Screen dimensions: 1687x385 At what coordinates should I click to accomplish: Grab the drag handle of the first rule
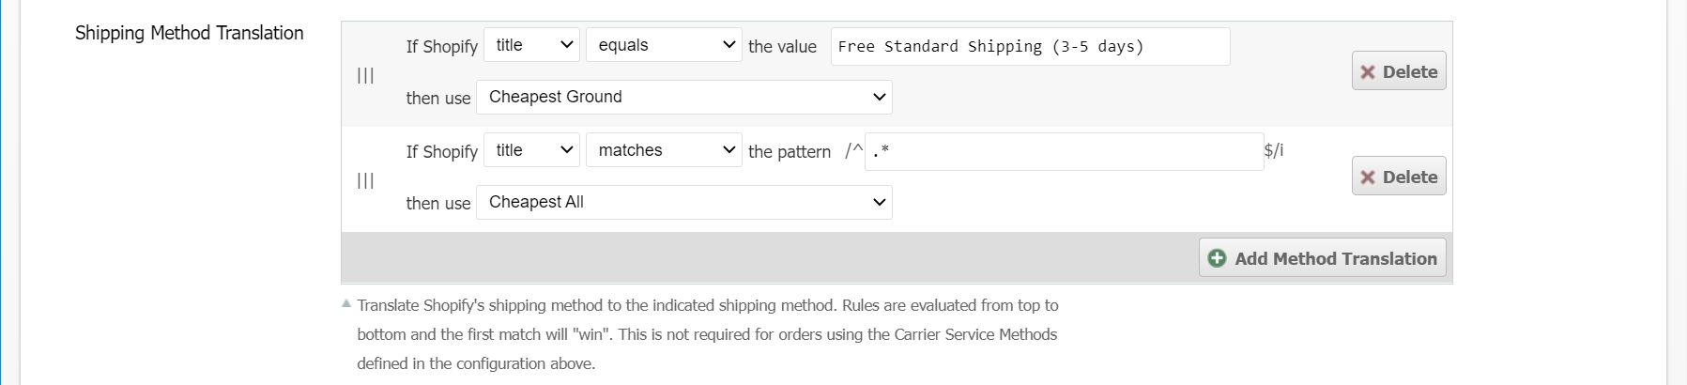click(365, 75)
